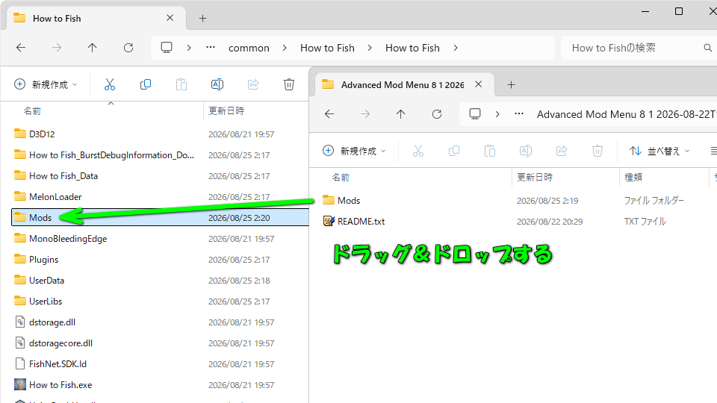This screenshot has height=403, width=717.
Task: Share button in Advanced Mod Menu toolbar
Action: pos(562,151)
